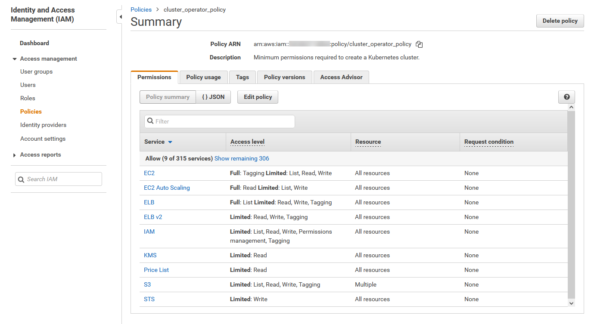Click the Edit policy button

pyautogui.click(x=258, y=97)
